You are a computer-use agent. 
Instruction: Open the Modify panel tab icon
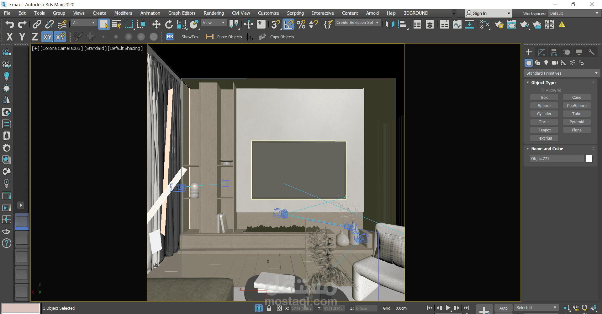(541, 52)
